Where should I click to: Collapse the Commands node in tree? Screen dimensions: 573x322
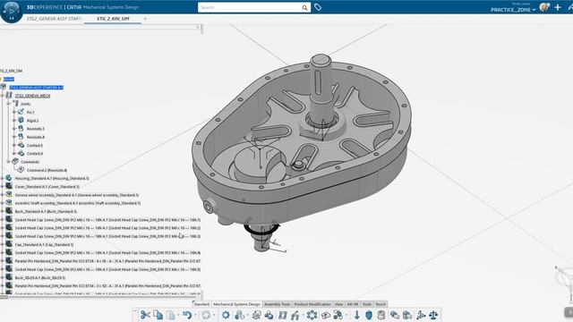click(8, 161)
